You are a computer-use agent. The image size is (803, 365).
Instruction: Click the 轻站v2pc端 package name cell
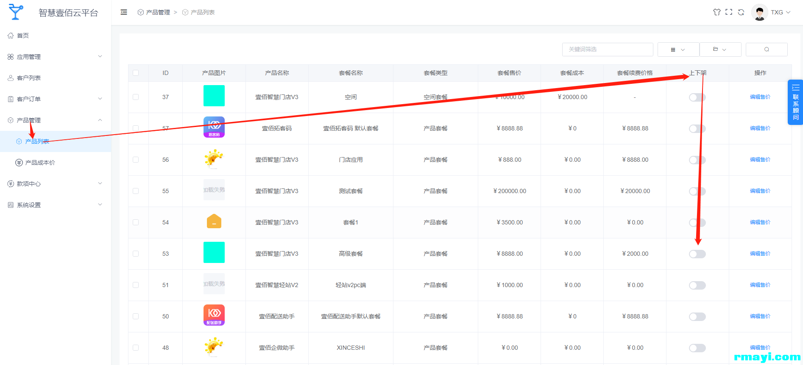(351, 285)
